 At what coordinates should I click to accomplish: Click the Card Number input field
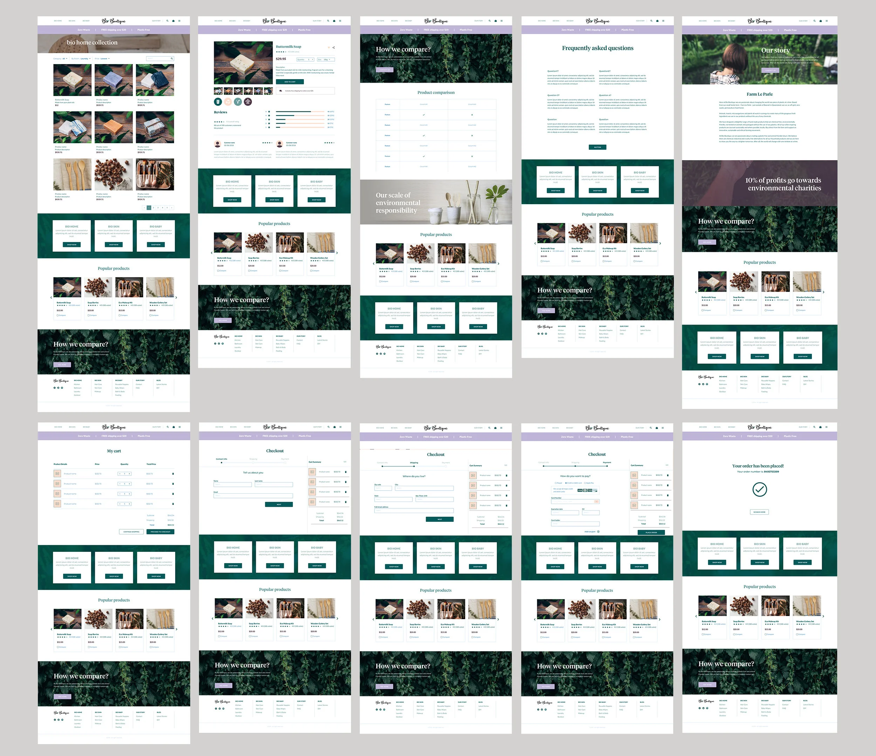575,501
